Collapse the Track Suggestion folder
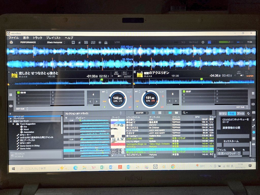 [13, 124]
